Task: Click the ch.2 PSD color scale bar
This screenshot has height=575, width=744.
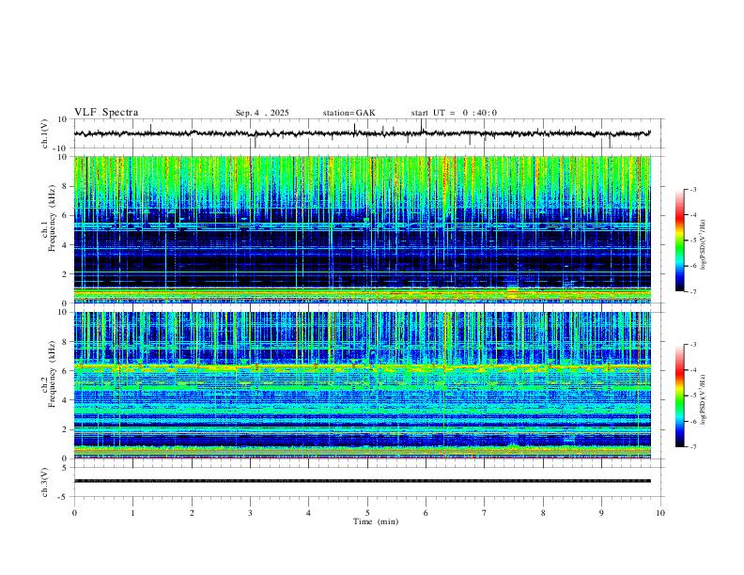Action: pos(679,396)
